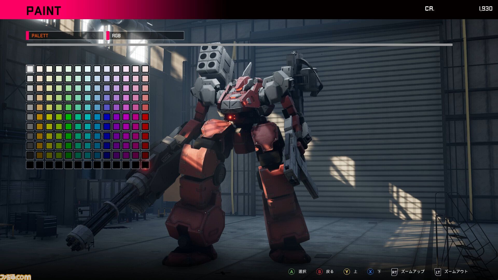The width and height of the screenshot is (498, 280).
Task: Choose the bright green swatch in the sixth row
Action: point(68,117)
